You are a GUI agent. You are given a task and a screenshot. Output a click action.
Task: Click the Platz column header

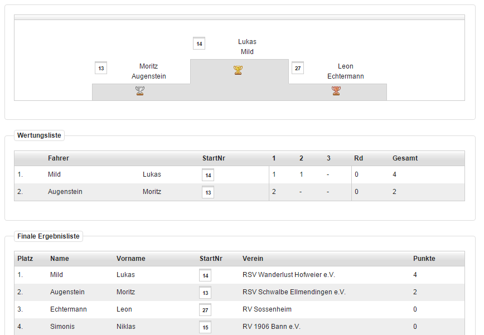point(25,259)
